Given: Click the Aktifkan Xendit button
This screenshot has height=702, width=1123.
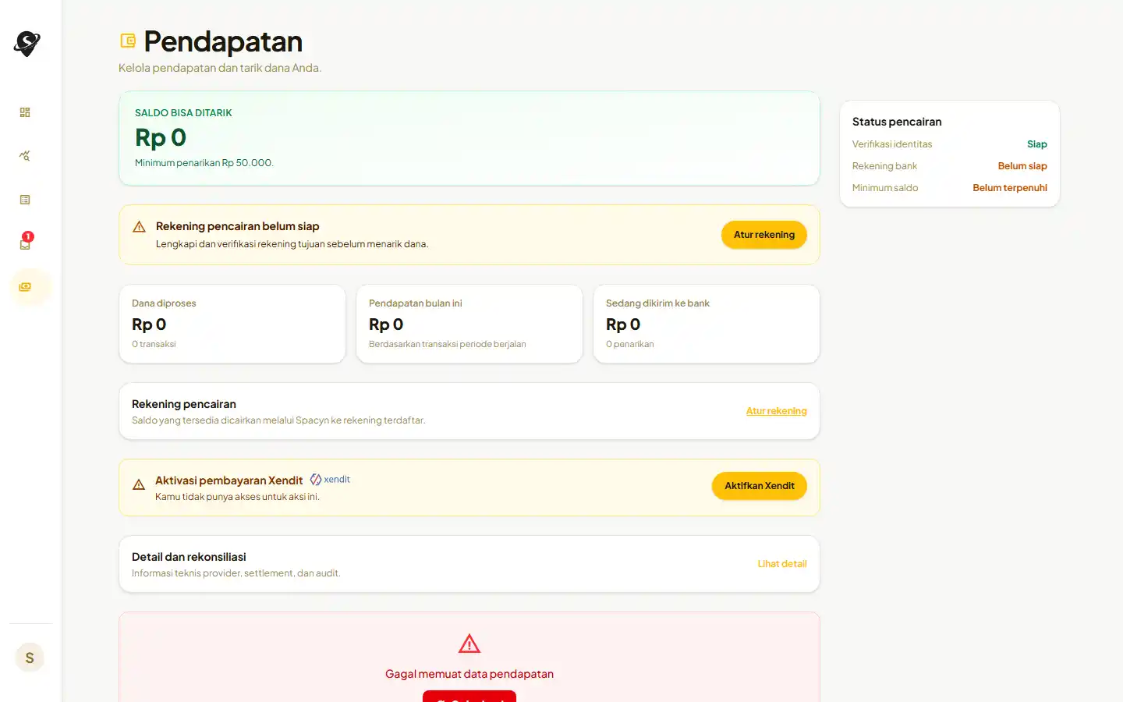Looking at the screenshot, I should (x=760, y=486).
